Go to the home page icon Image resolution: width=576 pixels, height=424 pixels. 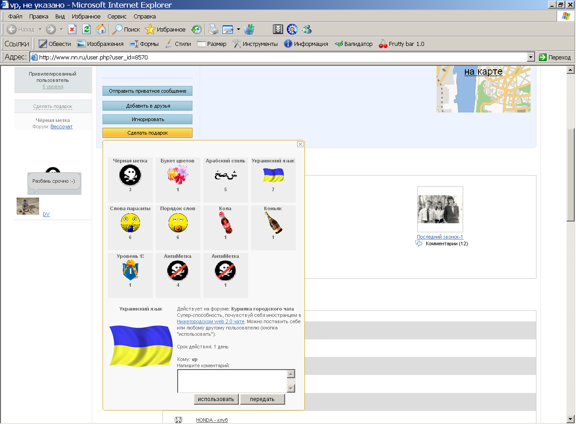(101, 30)
